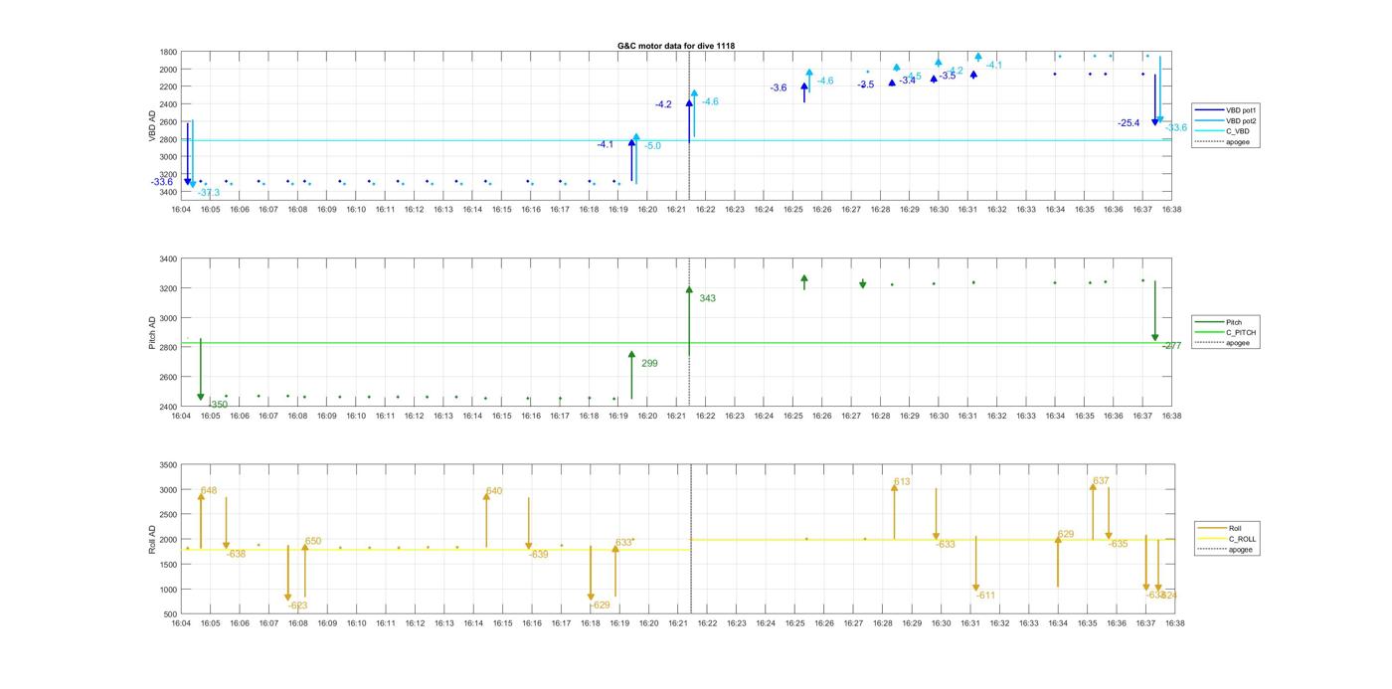Screen dimensions: 1392x689
Task: Click the '-611' roll data label
Action: tap(985, 596)
